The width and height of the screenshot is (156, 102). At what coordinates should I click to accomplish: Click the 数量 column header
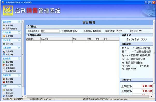pos(91,39)
